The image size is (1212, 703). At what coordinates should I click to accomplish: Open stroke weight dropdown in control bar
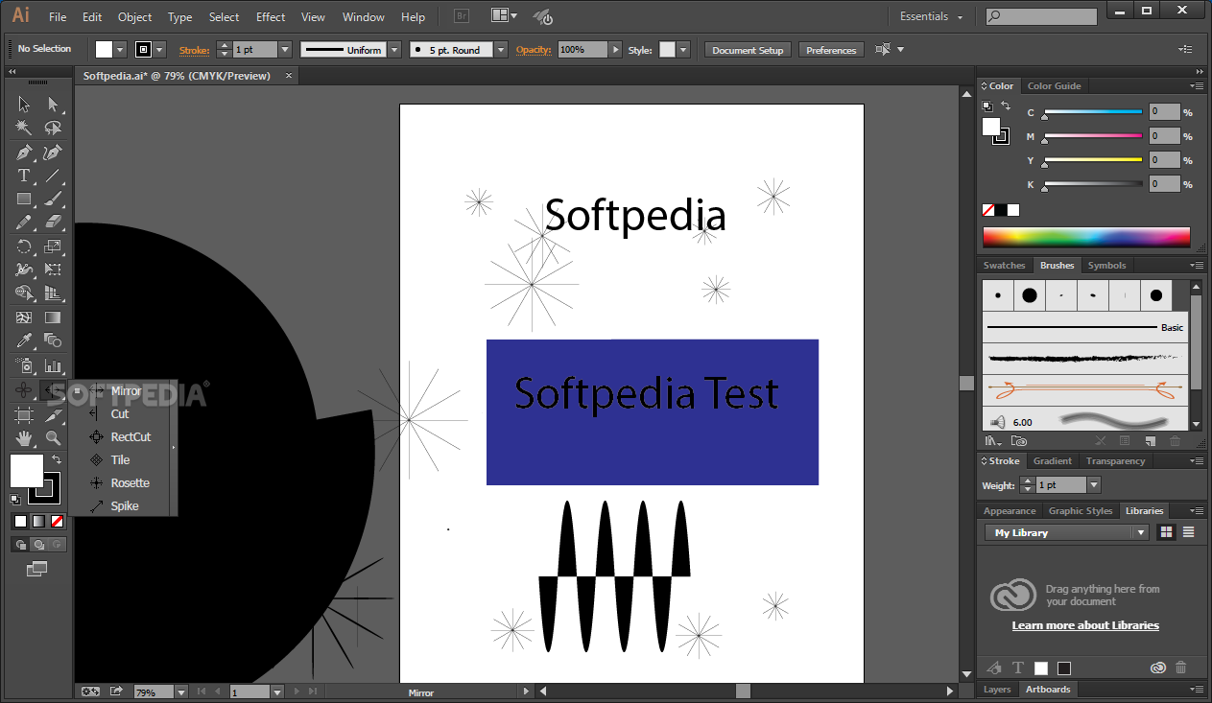point(285,50)
